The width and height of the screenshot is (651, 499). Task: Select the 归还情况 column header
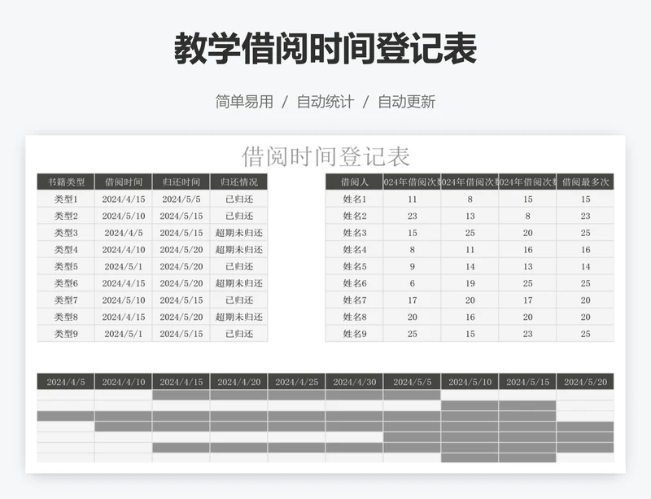coord(238,182)
